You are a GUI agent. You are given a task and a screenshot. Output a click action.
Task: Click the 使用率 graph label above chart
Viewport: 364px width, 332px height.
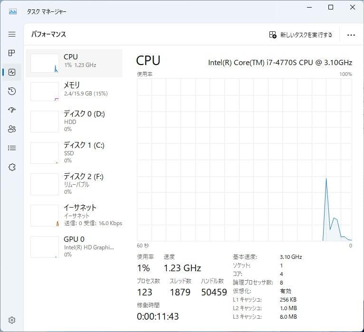point(144,74)
